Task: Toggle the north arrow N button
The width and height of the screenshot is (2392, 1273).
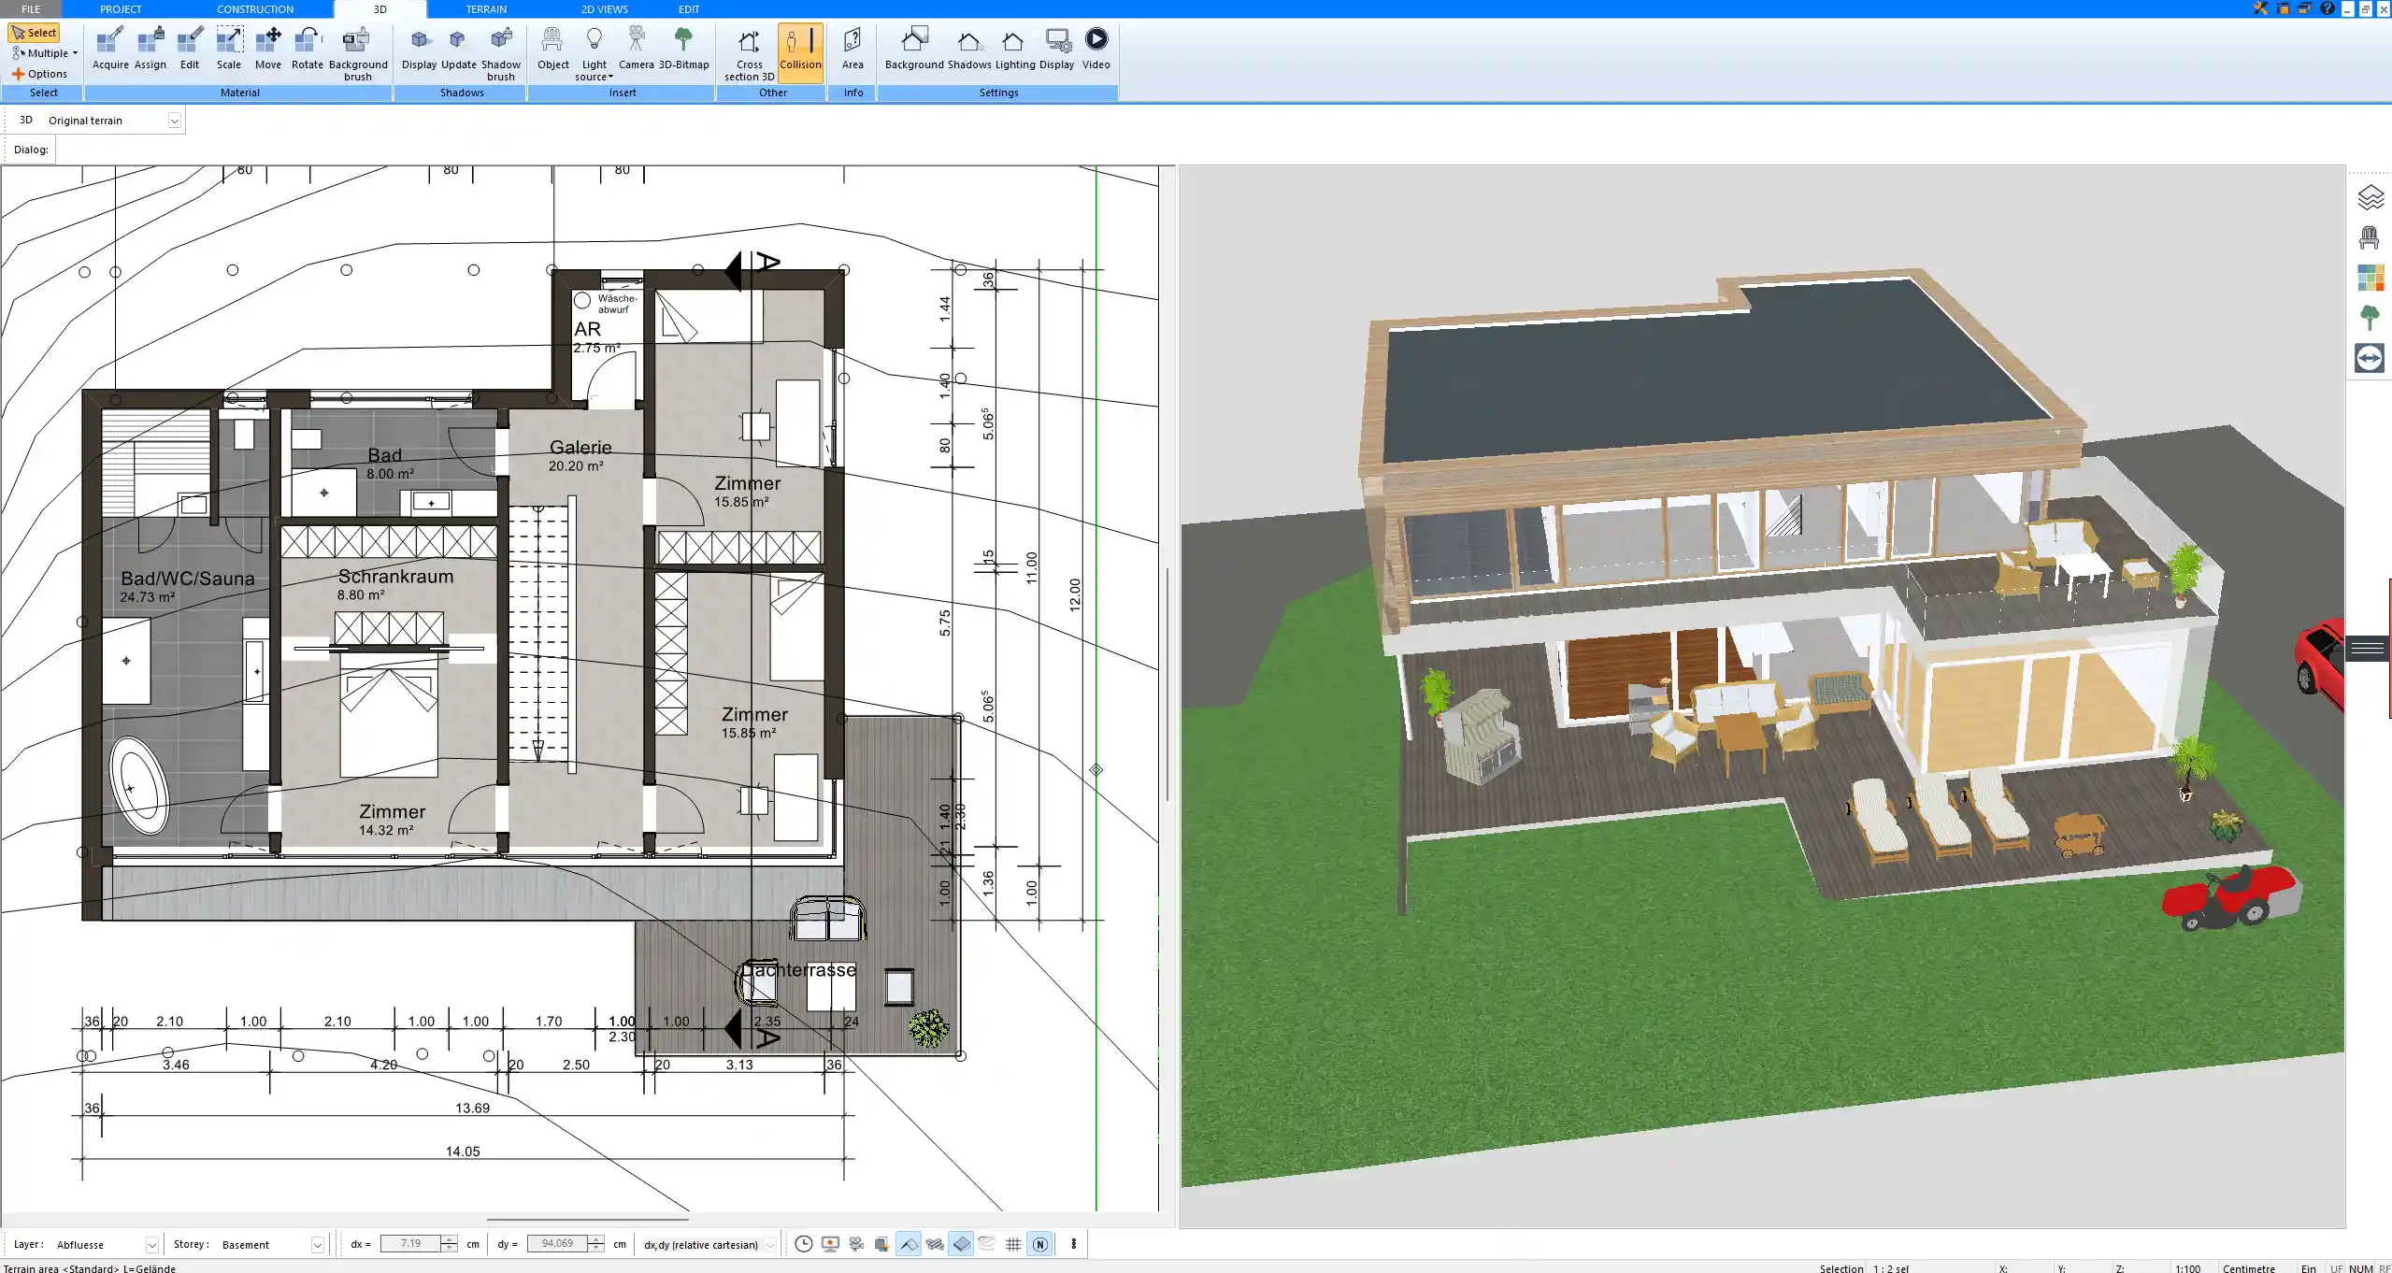Action: [1039, 1244]
